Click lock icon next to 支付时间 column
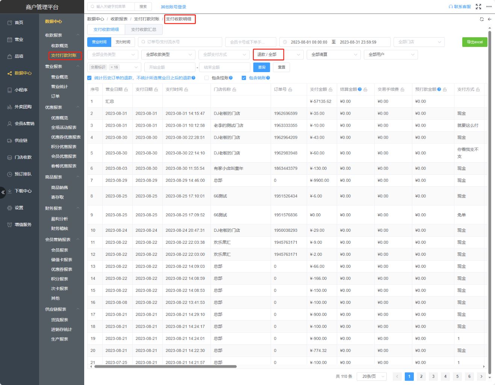The width and height of the screenshot is (495, 385). (186, 90)
